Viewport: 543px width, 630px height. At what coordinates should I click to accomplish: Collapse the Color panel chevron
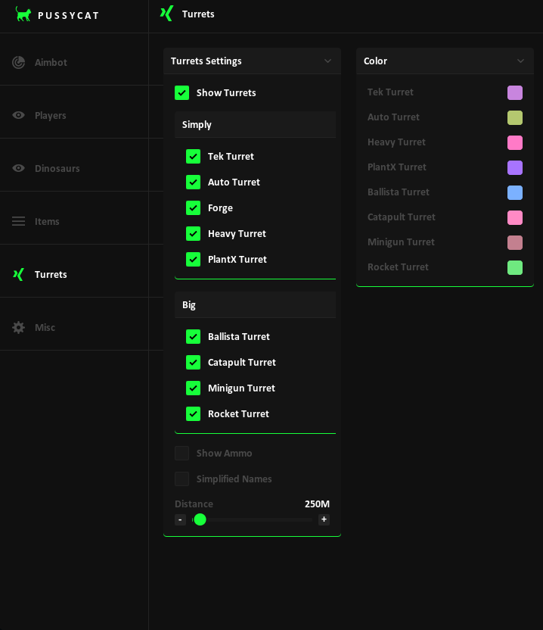[520, 61]
